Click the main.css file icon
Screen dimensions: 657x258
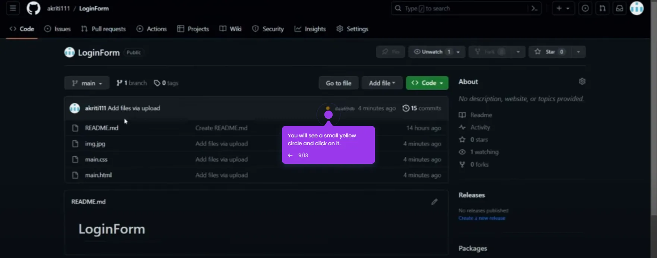point(75,159)
